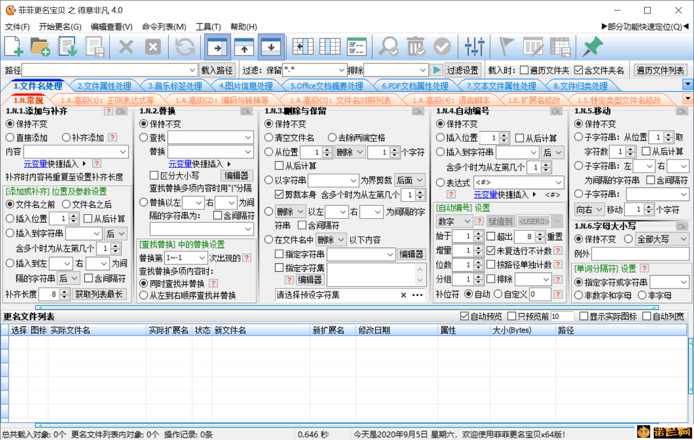The height and width of the screenshot is (440, 694).
Task: Enable the 遍历文件夹 checkbox
Action: (524, 70)
